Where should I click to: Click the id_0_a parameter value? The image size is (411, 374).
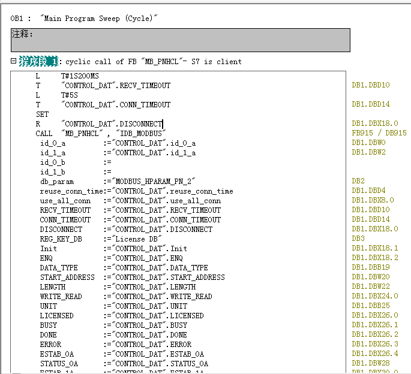point(154,143)
